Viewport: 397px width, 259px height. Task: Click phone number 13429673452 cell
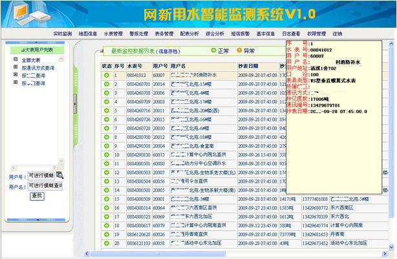point(315,243)
